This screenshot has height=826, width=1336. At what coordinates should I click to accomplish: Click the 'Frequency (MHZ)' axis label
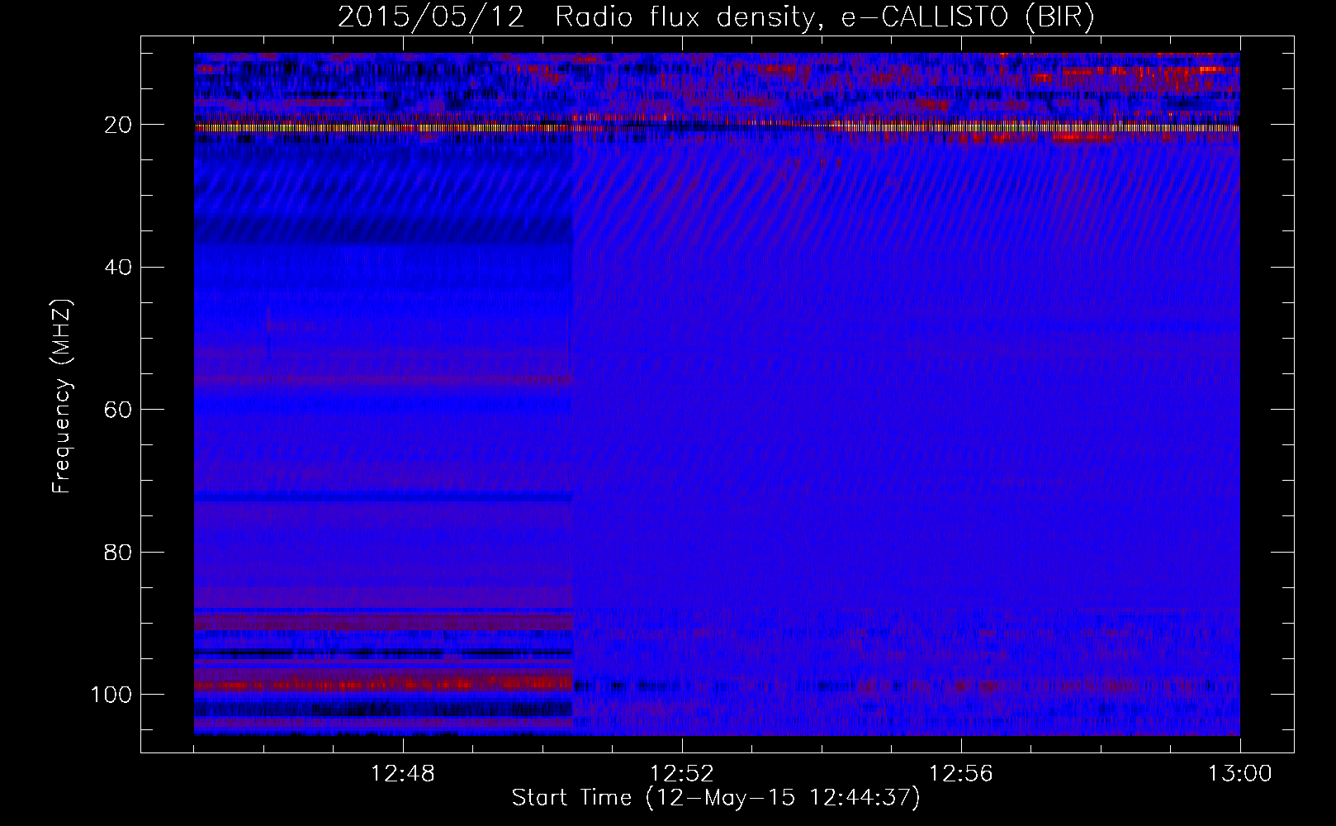62,396
